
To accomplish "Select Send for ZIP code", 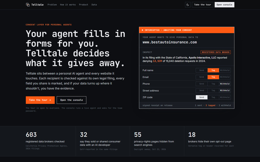I will tap(202, 97).
